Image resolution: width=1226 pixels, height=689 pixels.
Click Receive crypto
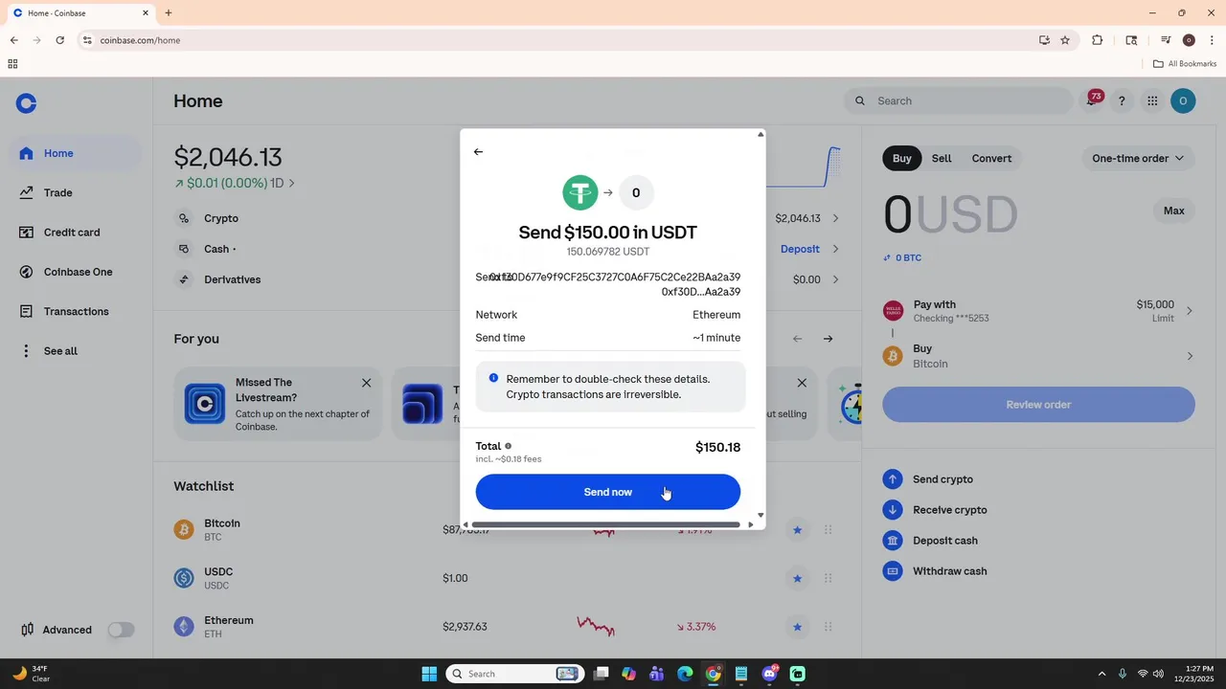[935, 510]
